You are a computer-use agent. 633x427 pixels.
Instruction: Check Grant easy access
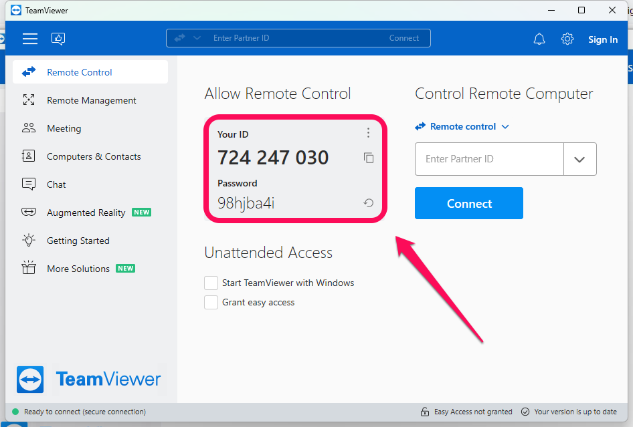click(211, 302)
